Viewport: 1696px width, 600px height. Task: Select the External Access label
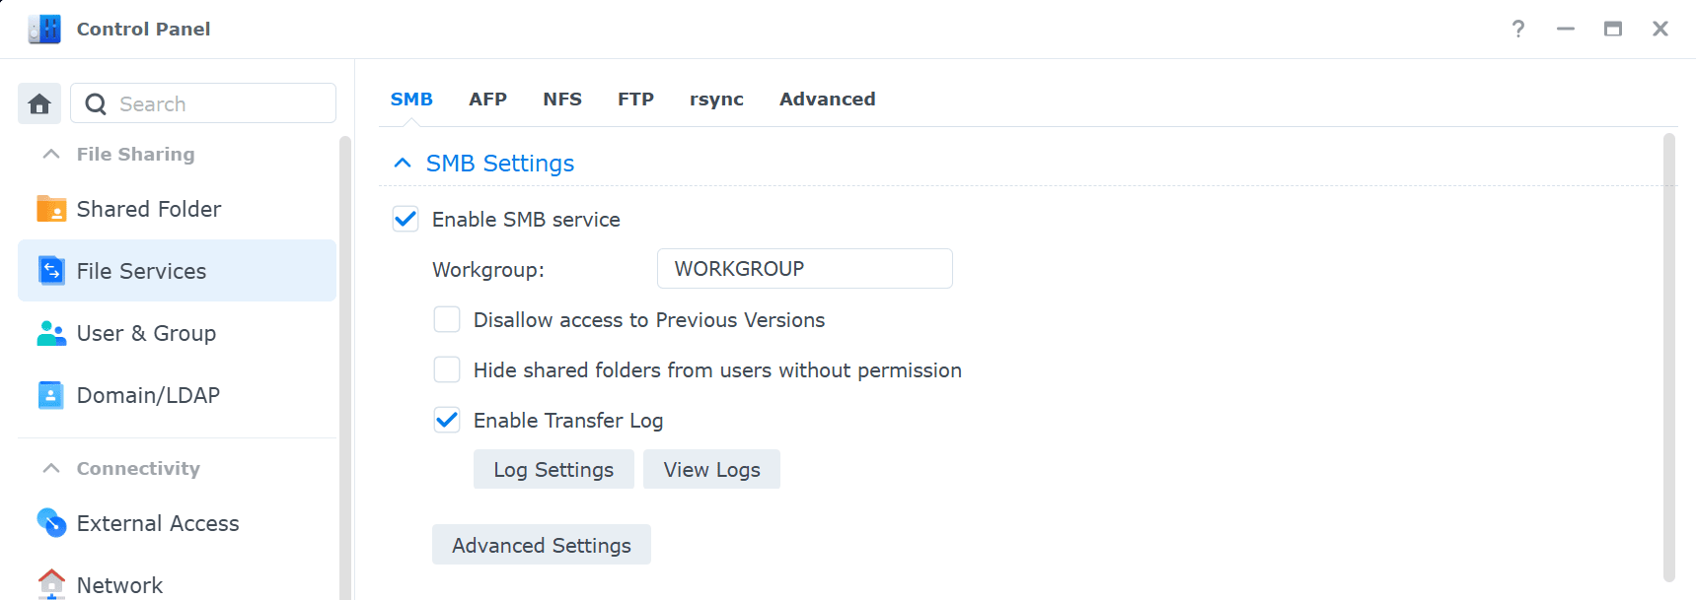(158, 523)
